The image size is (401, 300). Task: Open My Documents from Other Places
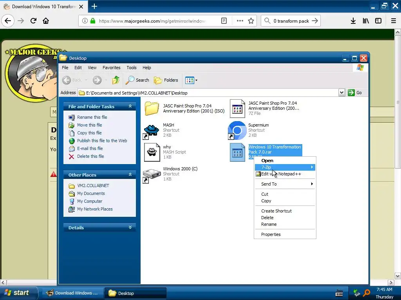tap(91, 193)
